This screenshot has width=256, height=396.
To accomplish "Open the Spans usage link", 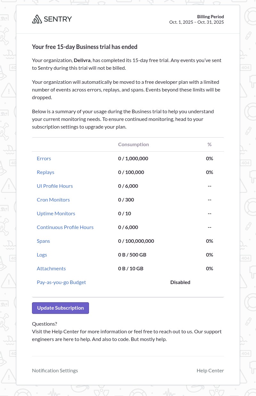I will (44, 241).
